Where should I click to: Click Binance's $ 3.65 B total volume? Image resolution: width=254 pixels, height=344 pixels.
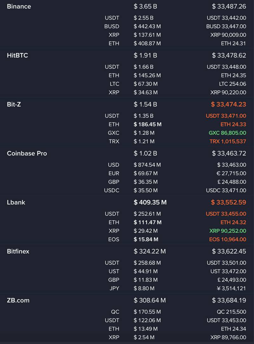(x=145, y=6)
